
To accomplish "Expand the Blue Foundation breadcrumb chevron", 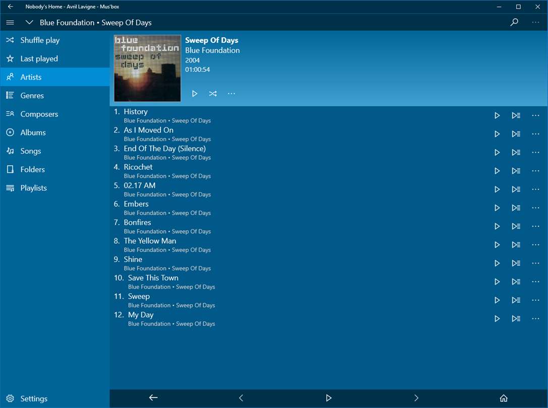I will (29, 22).
